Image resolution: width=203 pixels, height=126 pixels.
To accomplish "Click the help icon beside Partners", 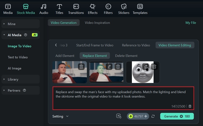I will [24, 90].
